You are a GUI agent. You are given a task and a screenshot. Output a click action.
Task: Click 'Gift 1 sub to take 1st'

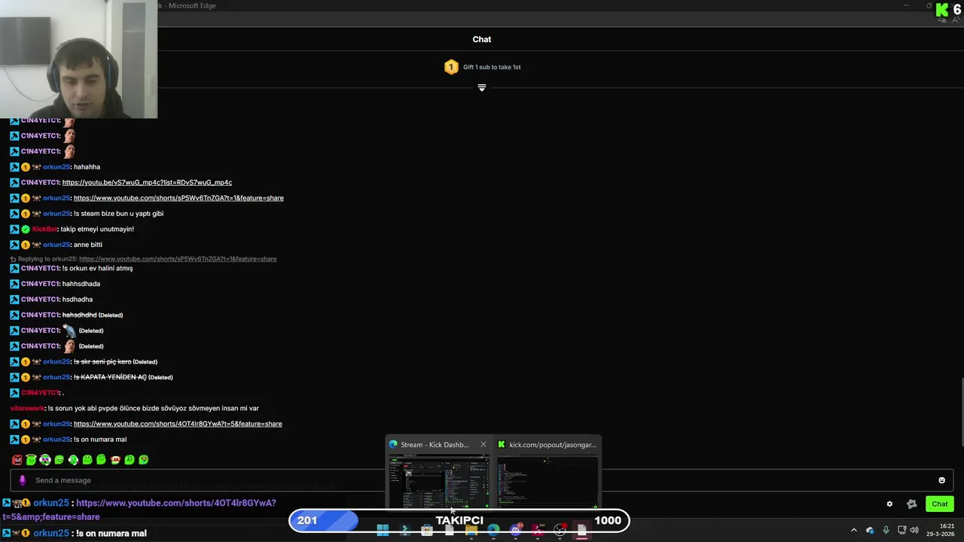click(492, 67)
